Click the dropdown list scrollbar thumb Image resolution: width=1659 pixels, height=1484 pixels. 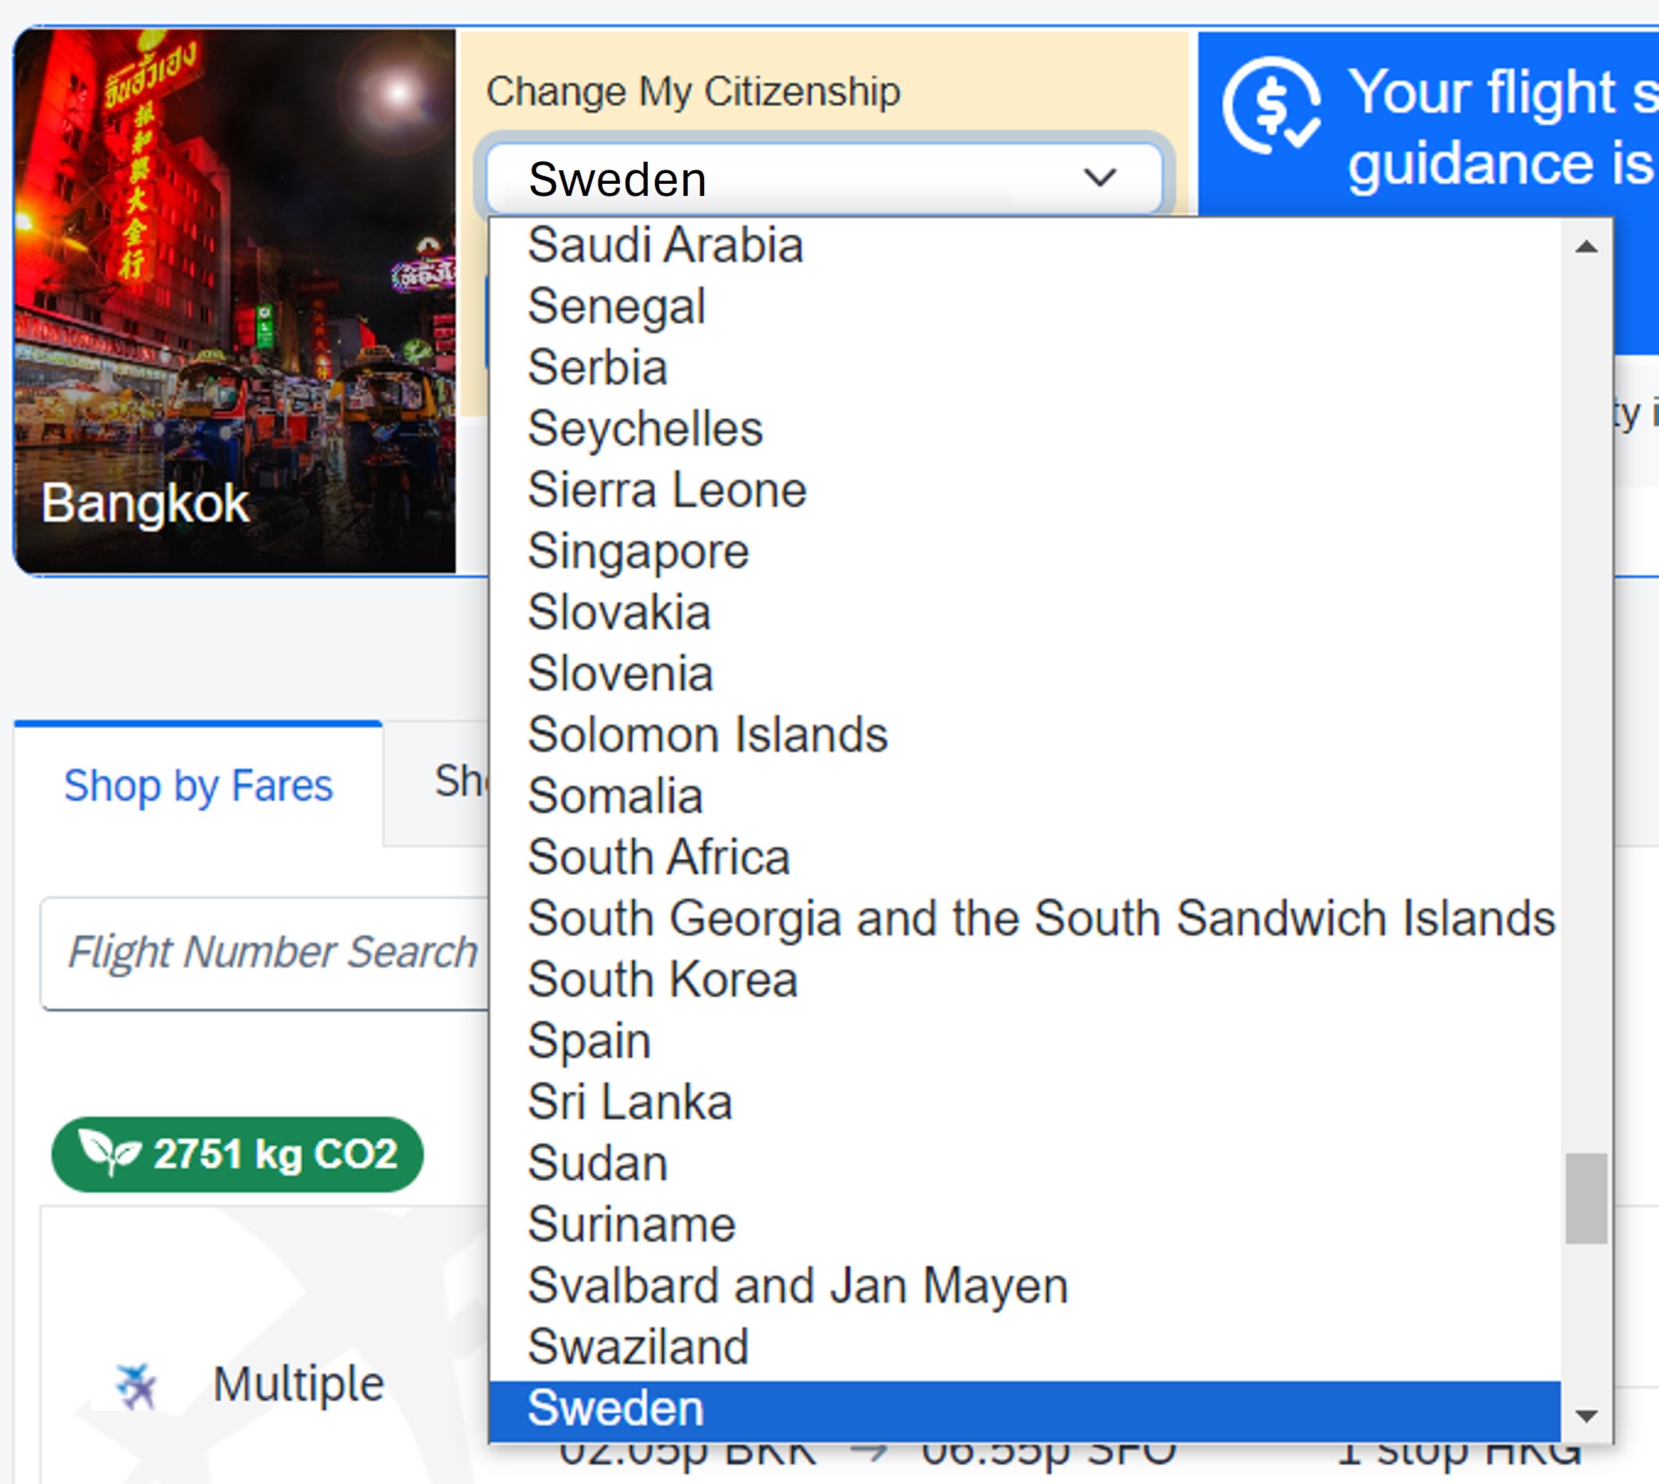[1586, 1198]
